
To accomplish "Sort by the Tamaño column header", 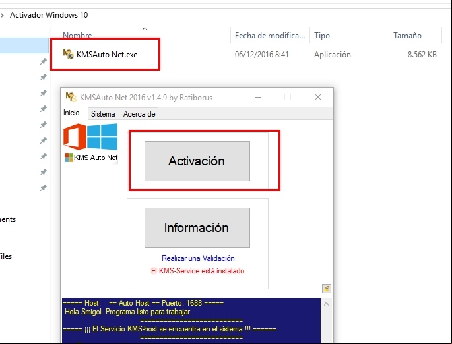I will point(407,36).
